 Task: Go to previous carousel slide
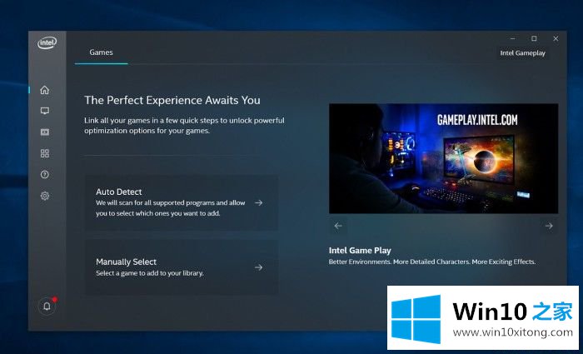point(338,226)
